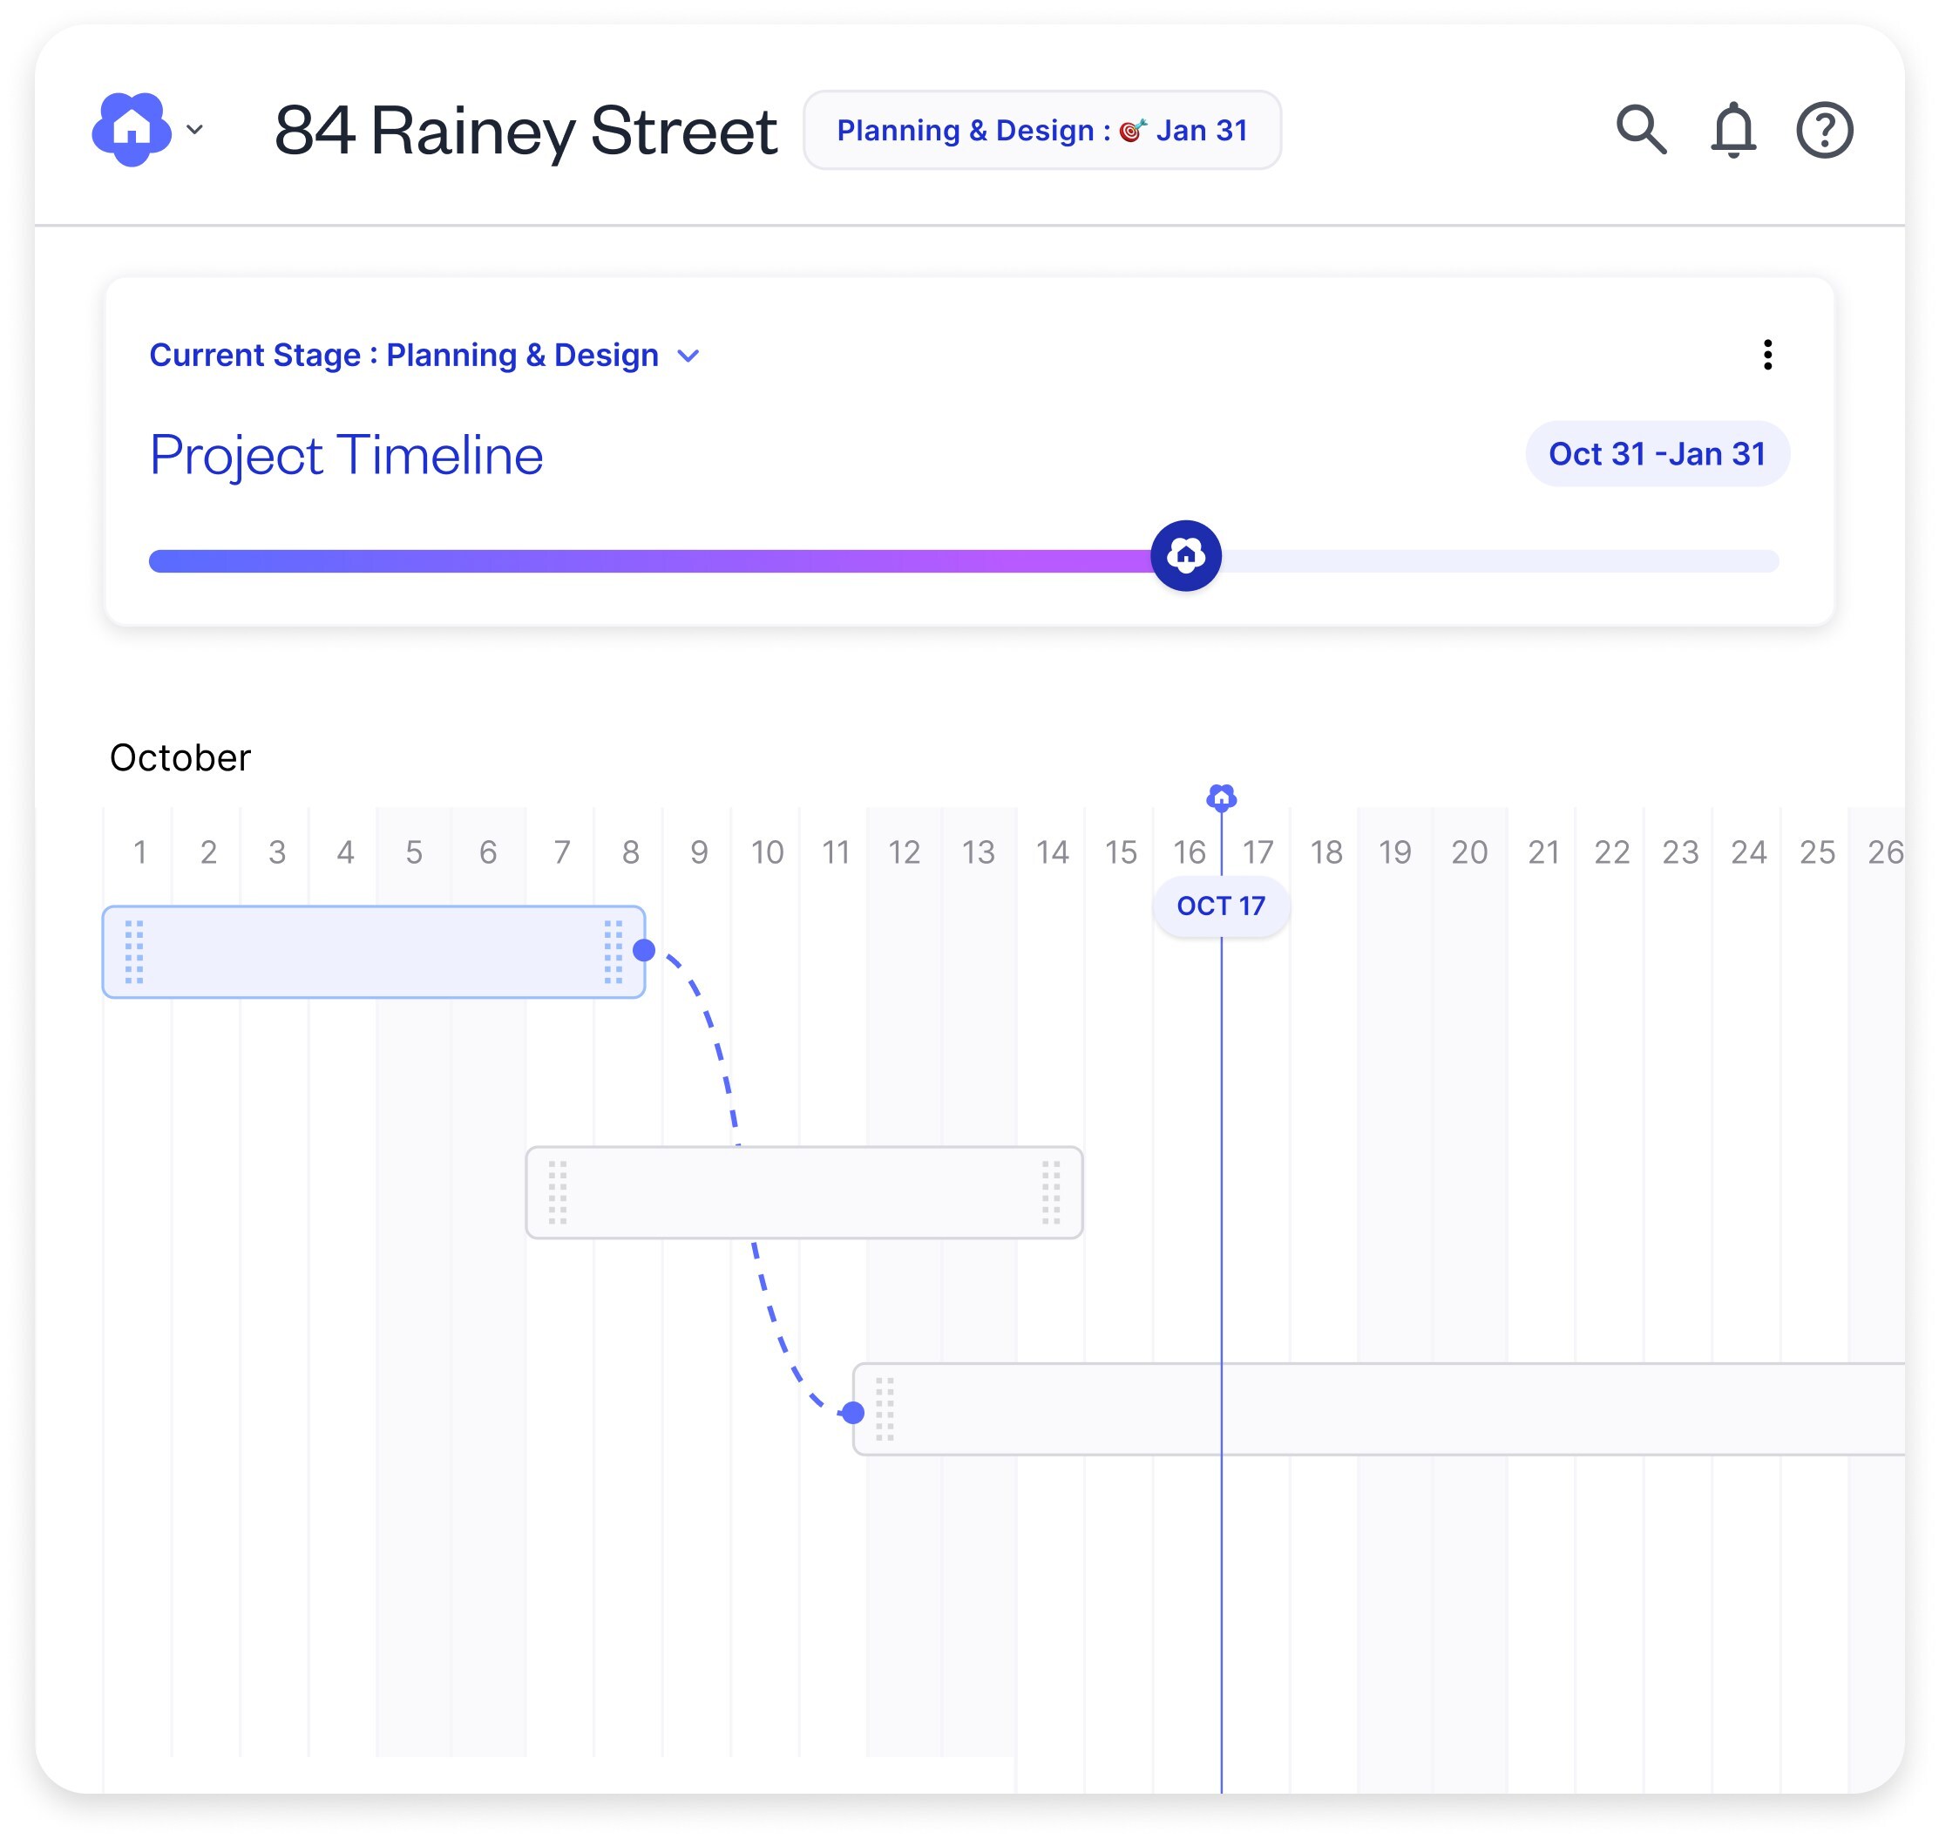Click the OCT 17 today marker label
The height and width of the screenshot is (1839, 1939).
point(1220,906)
